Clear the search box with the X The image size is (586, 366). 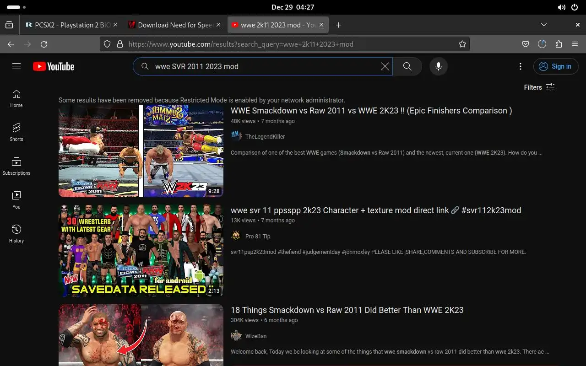click(x=385, y=66)
